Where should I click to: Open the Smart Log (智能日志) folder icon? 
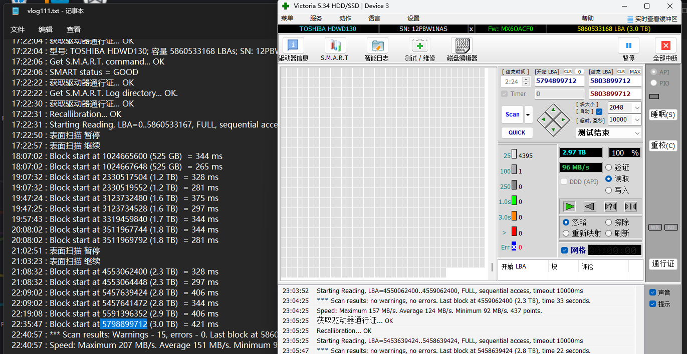(377, 45)
